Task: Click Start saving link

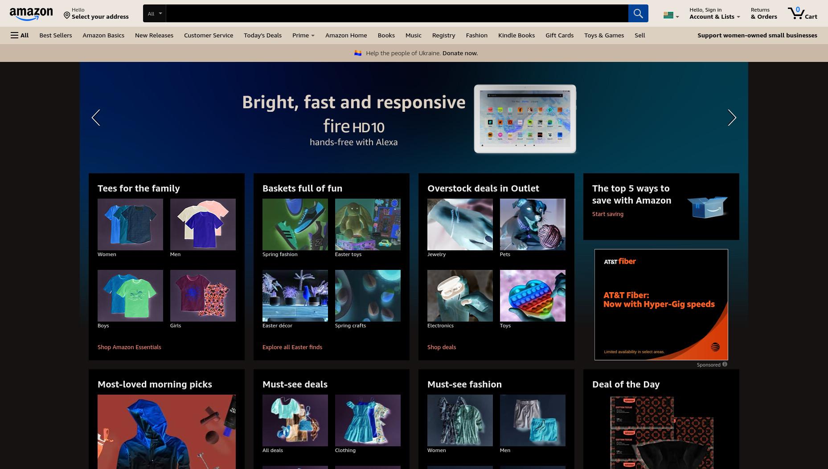Action: (x=608, y=214)
